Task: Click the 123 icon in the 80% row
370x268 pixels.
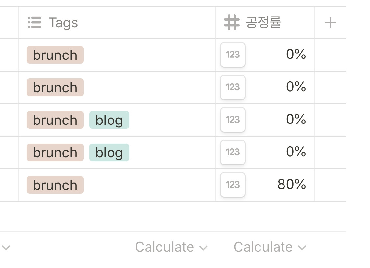Action: (233, 185)
